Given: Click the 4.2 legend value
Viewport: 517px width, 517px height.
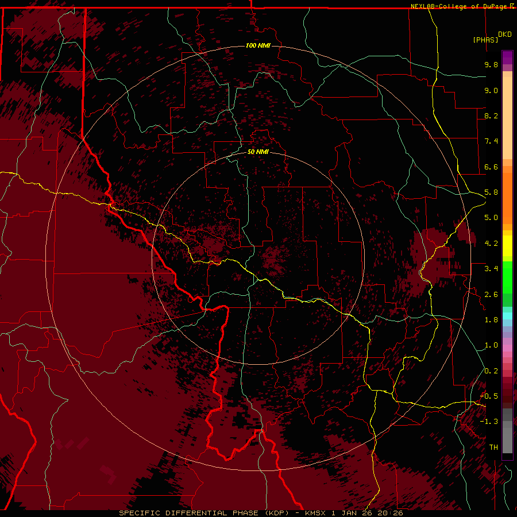Looking at the screenshot, I should [x=491, y=244].
